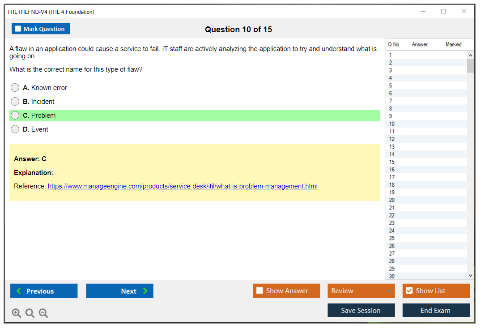Click the zoom in magnifier icon
The image size is (481, 329).
17,313
